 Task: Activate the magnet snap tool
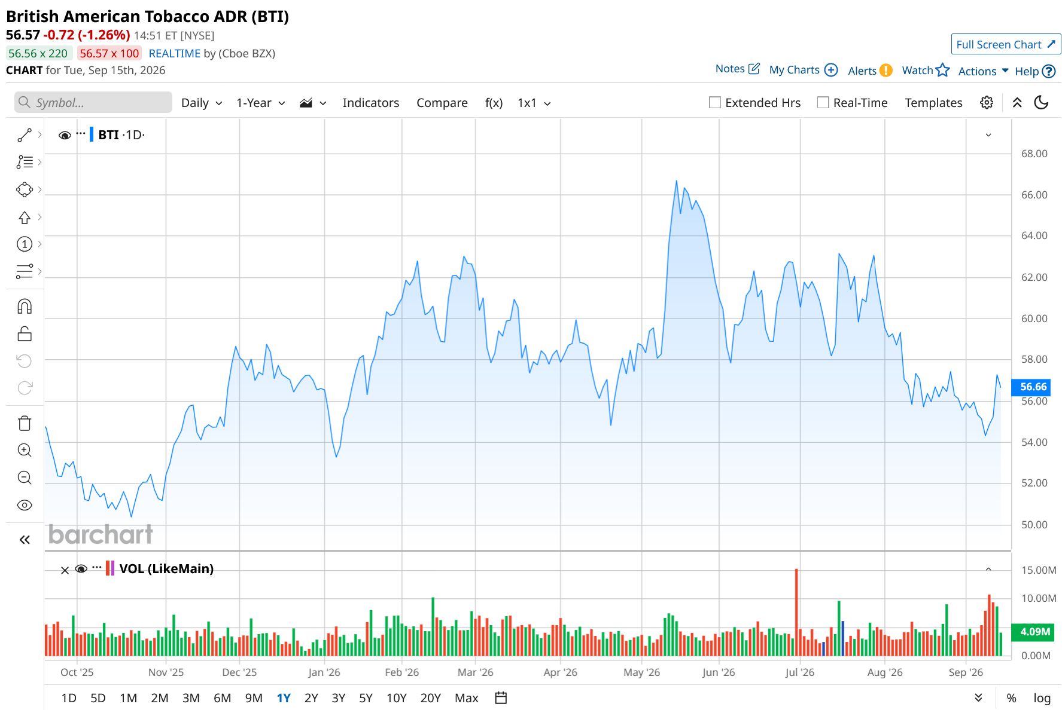[x=25, y=307]
